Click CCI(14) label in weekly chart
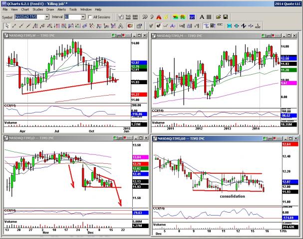This screenshot has width=303, height=239. click(x=10, y=106)
